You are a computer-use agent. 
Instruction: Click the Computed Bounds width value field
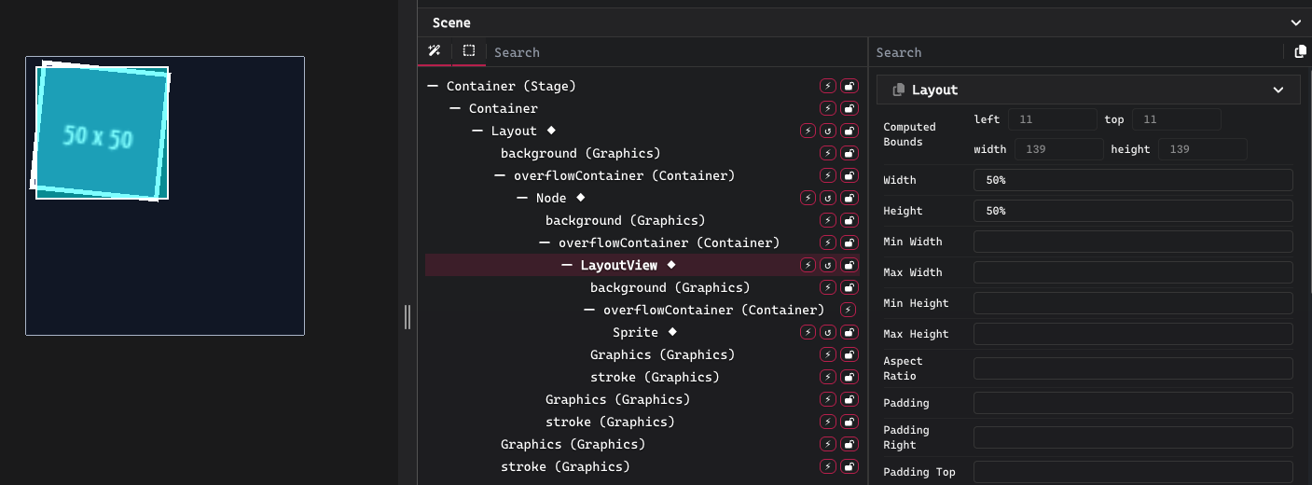[1058, 149]
